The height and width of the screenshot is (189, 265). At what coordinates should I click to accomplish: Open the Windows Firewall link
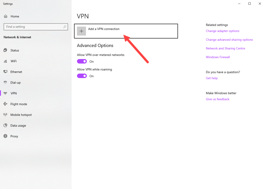click(x=218, y=57)
